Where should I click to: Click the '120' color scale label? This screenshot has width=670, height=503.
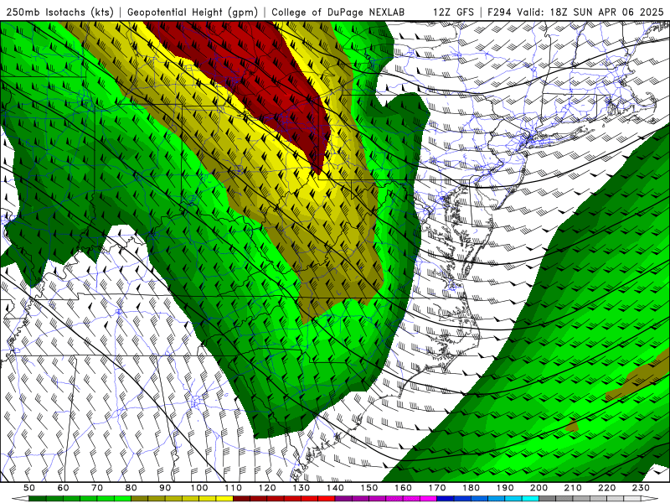point(267,488)
